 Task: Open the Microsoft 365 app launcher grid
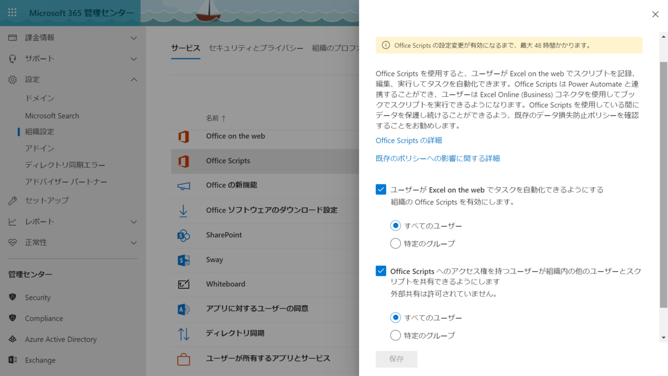coord(12,12)
